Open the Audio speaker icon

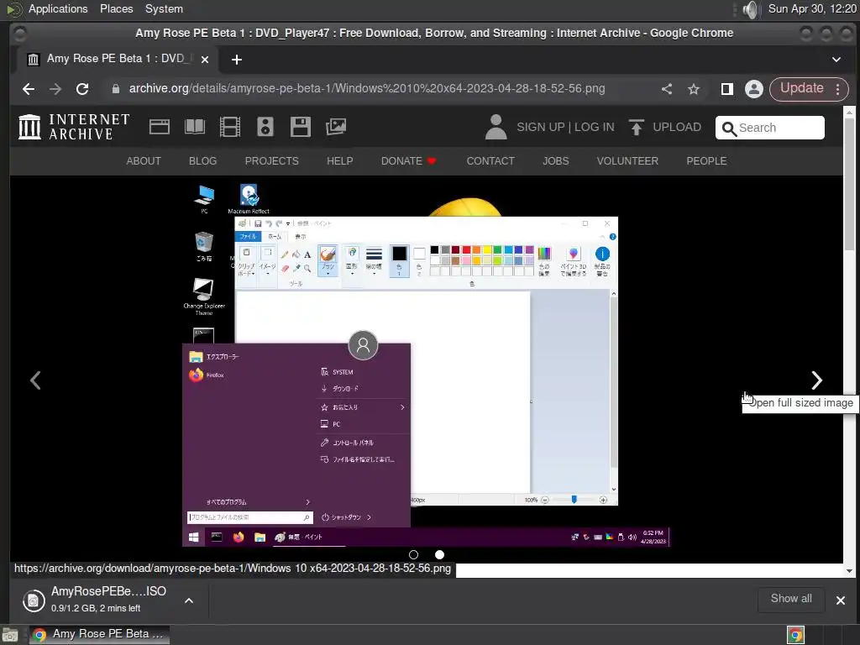[265, 127]
